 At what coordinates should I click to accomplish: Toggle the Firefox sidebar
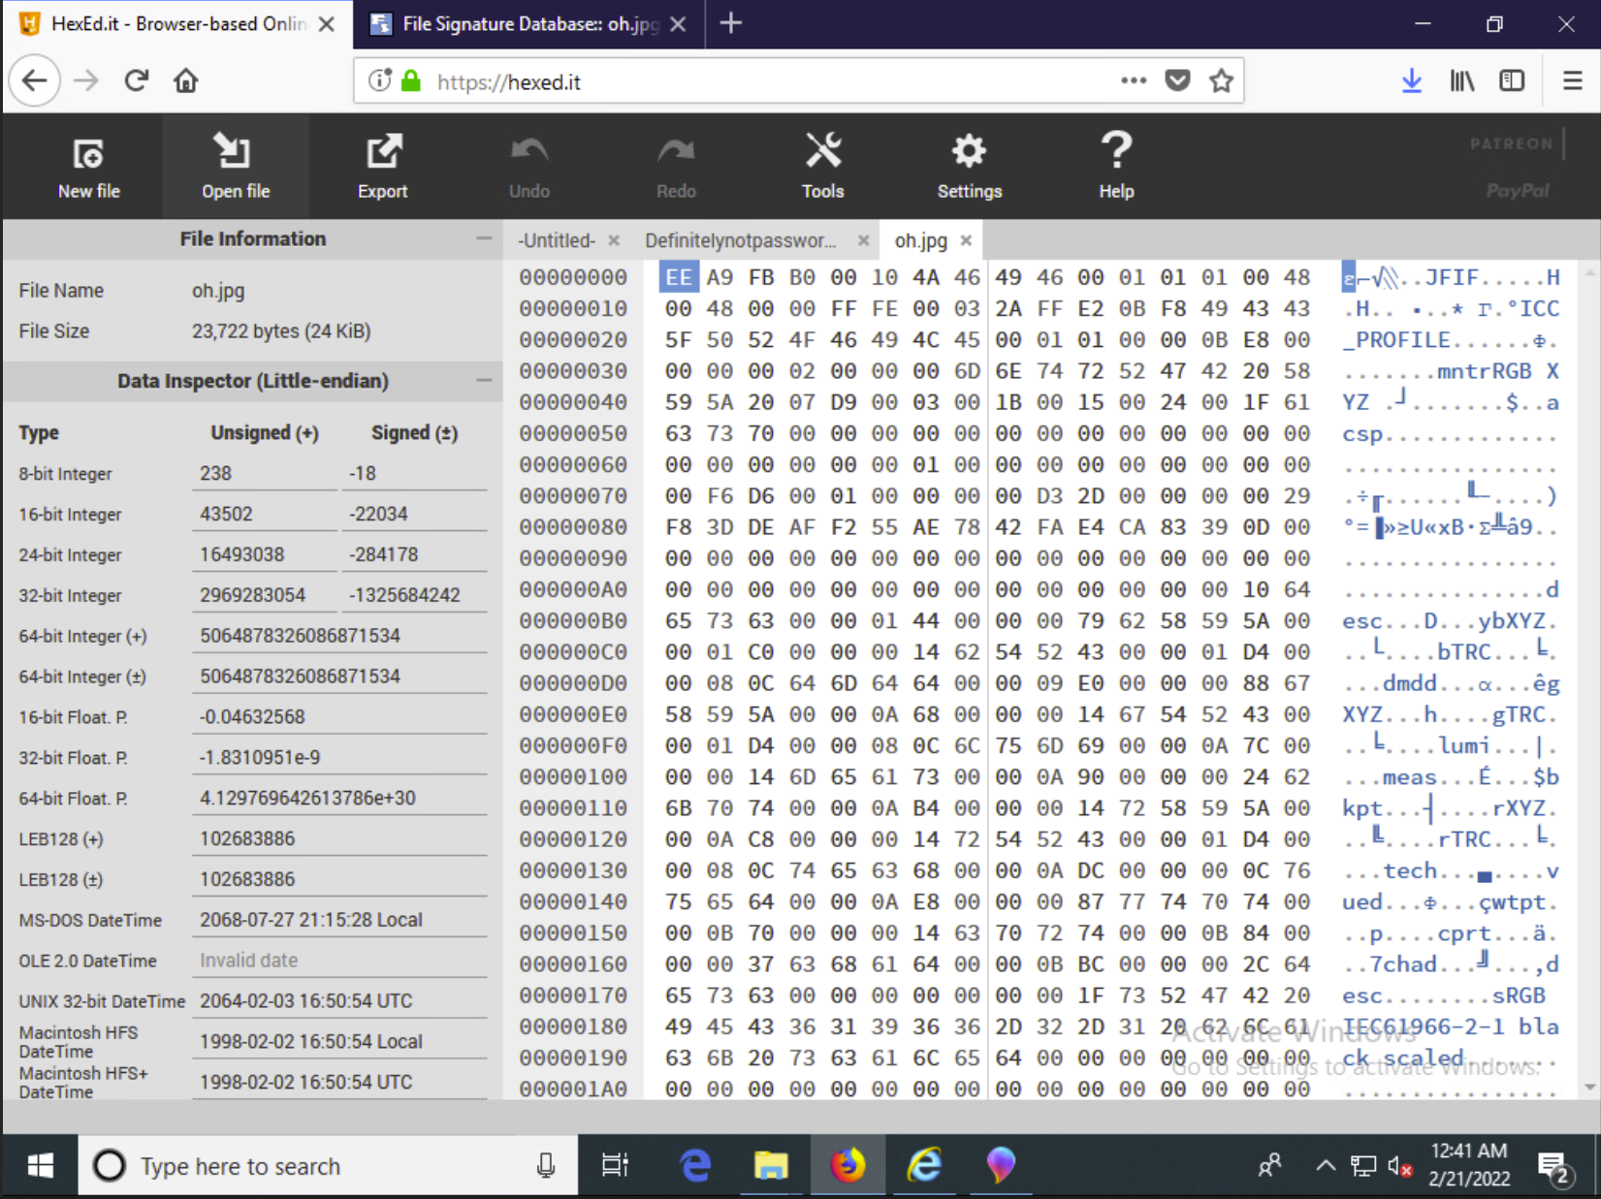click(1512, 80)
